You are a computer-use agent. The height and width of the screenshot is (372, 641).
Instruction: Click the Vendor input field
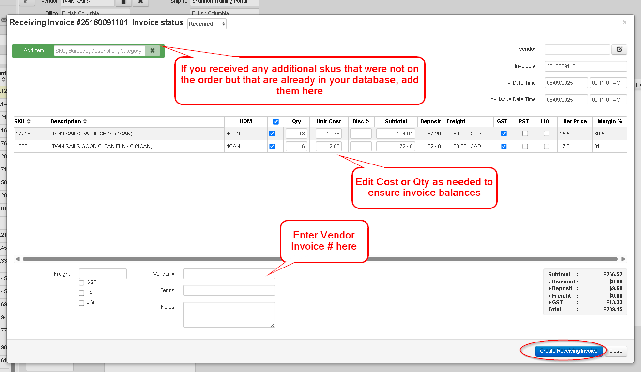click(x=577, y=49)
